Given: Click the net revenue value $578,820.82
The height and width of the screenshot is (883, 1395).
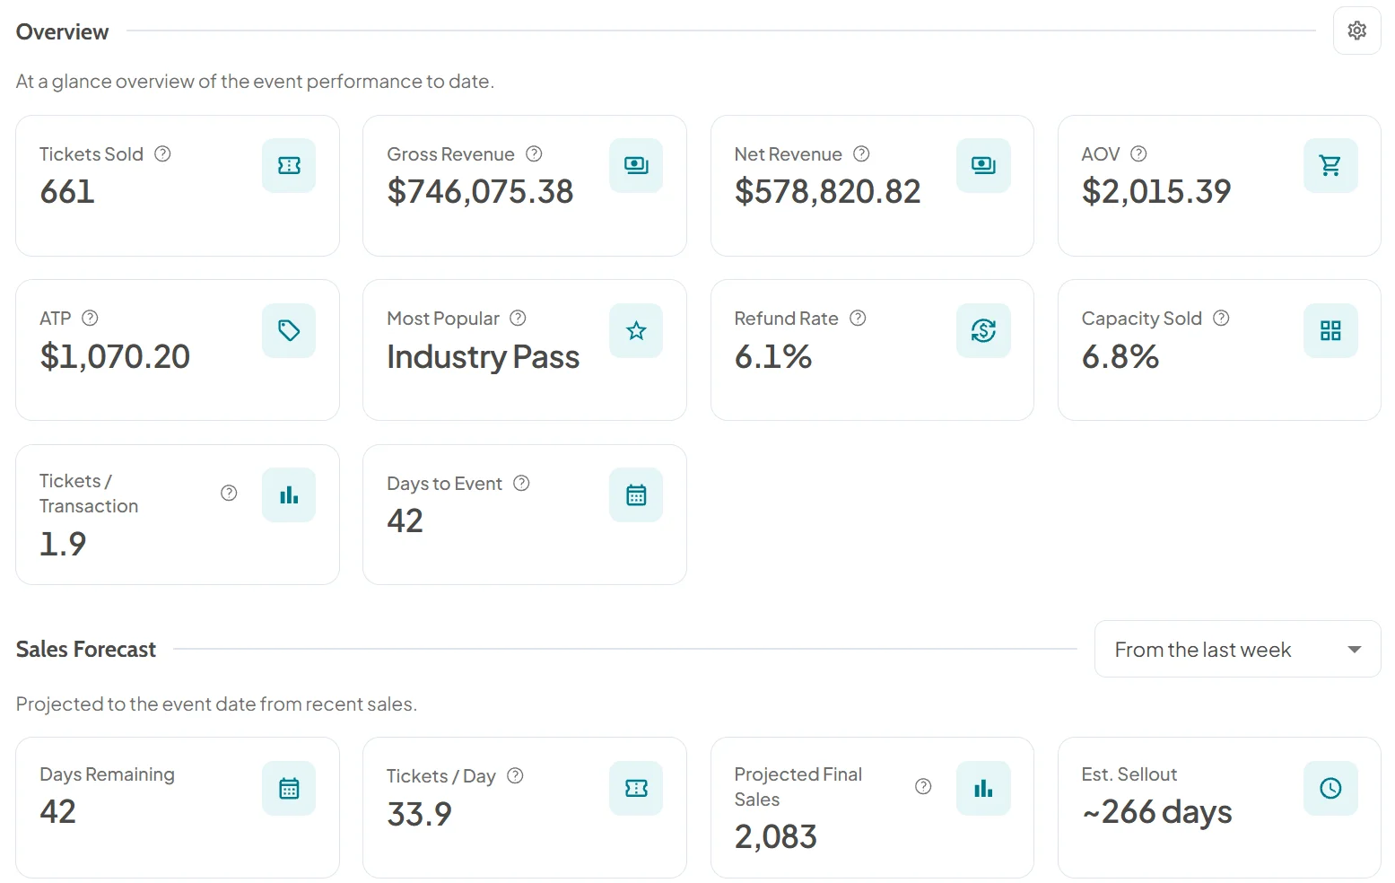Looking at the screenshot, I should 827,191.
